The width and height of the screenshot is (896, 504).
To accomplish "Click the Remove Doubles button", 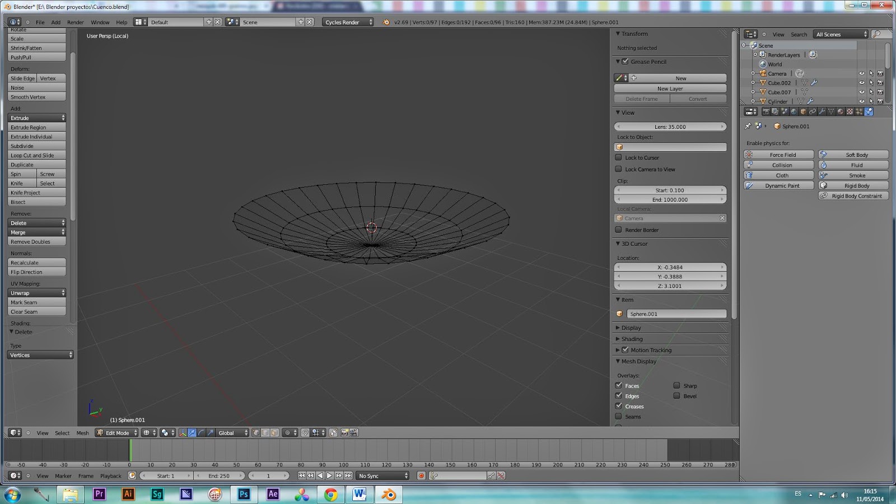I will coord(36,241).
